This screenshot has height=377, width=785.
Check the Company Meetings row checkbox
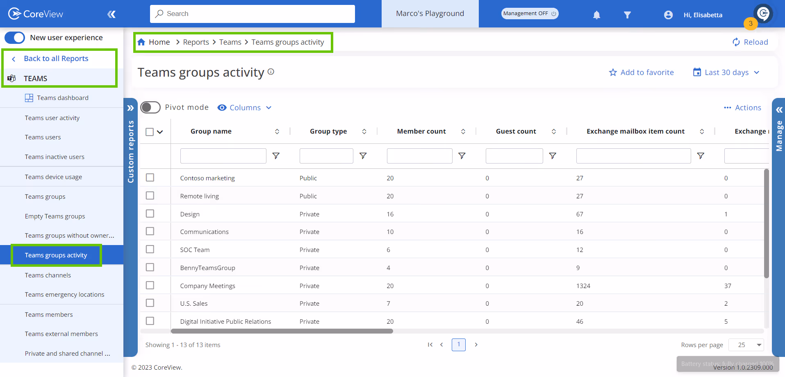tap(150, 285)
